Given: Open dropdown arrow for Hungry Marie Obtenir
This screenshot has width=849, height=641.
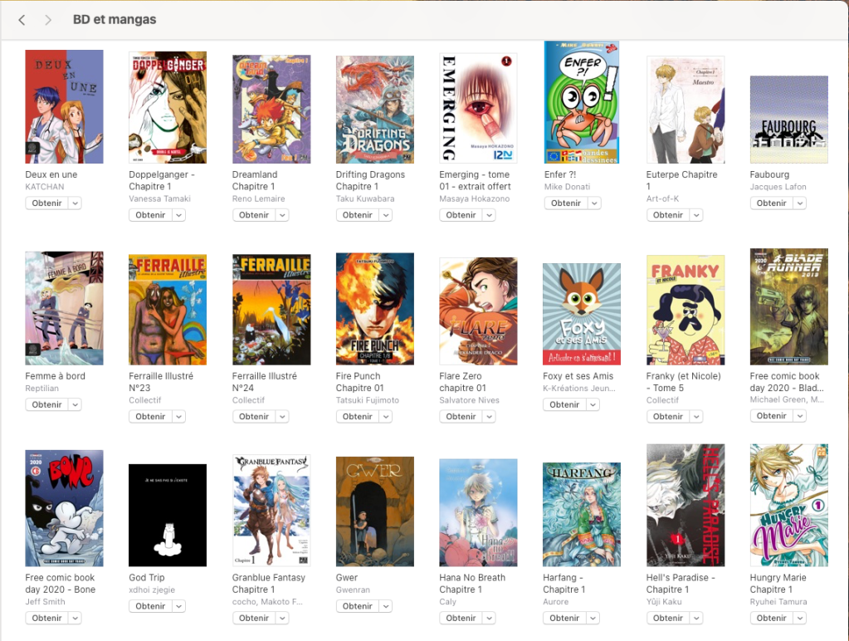Looking at the screenshot, I should [x=800, y=619].
